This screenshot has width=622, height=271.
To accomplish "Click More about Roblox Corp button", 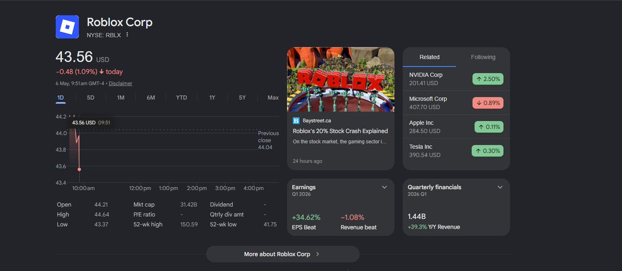I will coord(283,254).
